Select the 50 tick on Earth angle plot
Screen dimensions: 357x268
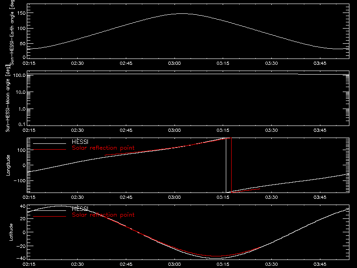[x=23, y=43]
